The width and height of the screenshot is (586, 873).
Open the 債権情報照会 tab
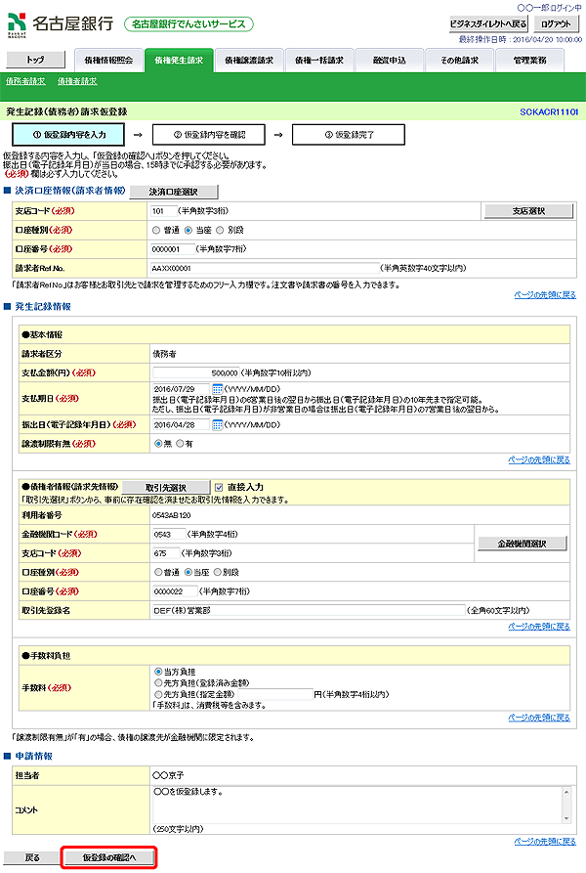(x=108, y=61)
